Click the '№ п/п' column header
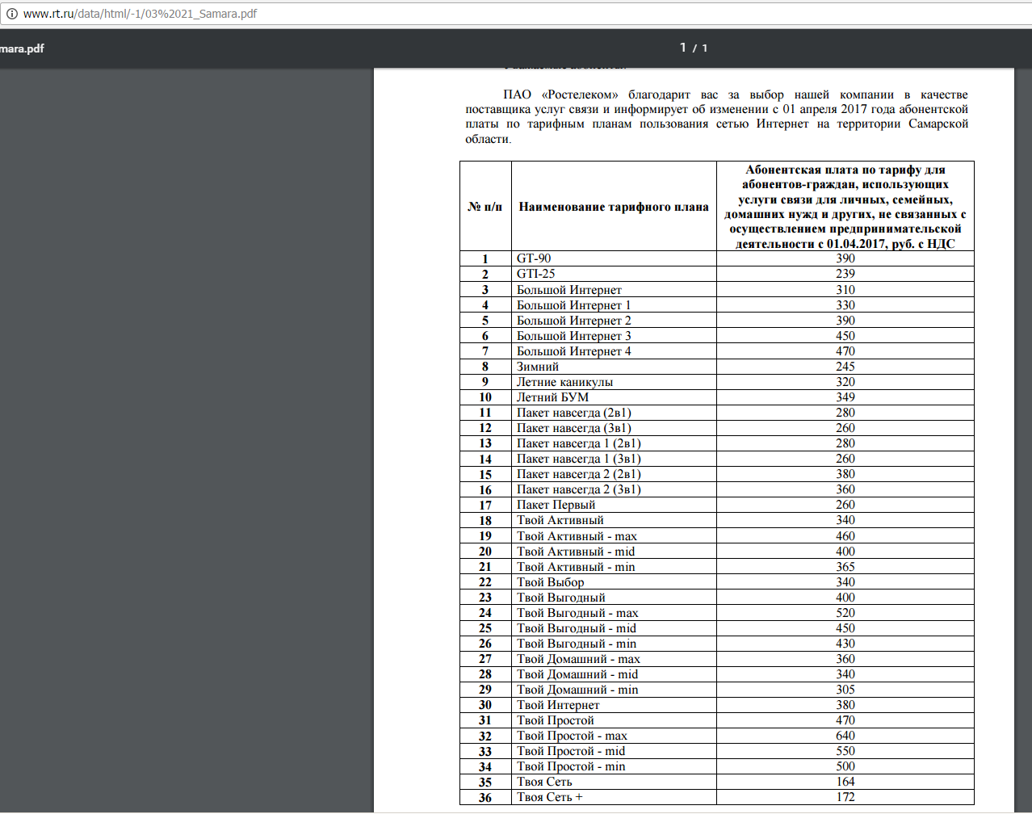Viewport: 1032px width, 814px height. click(x=485, y=207)
